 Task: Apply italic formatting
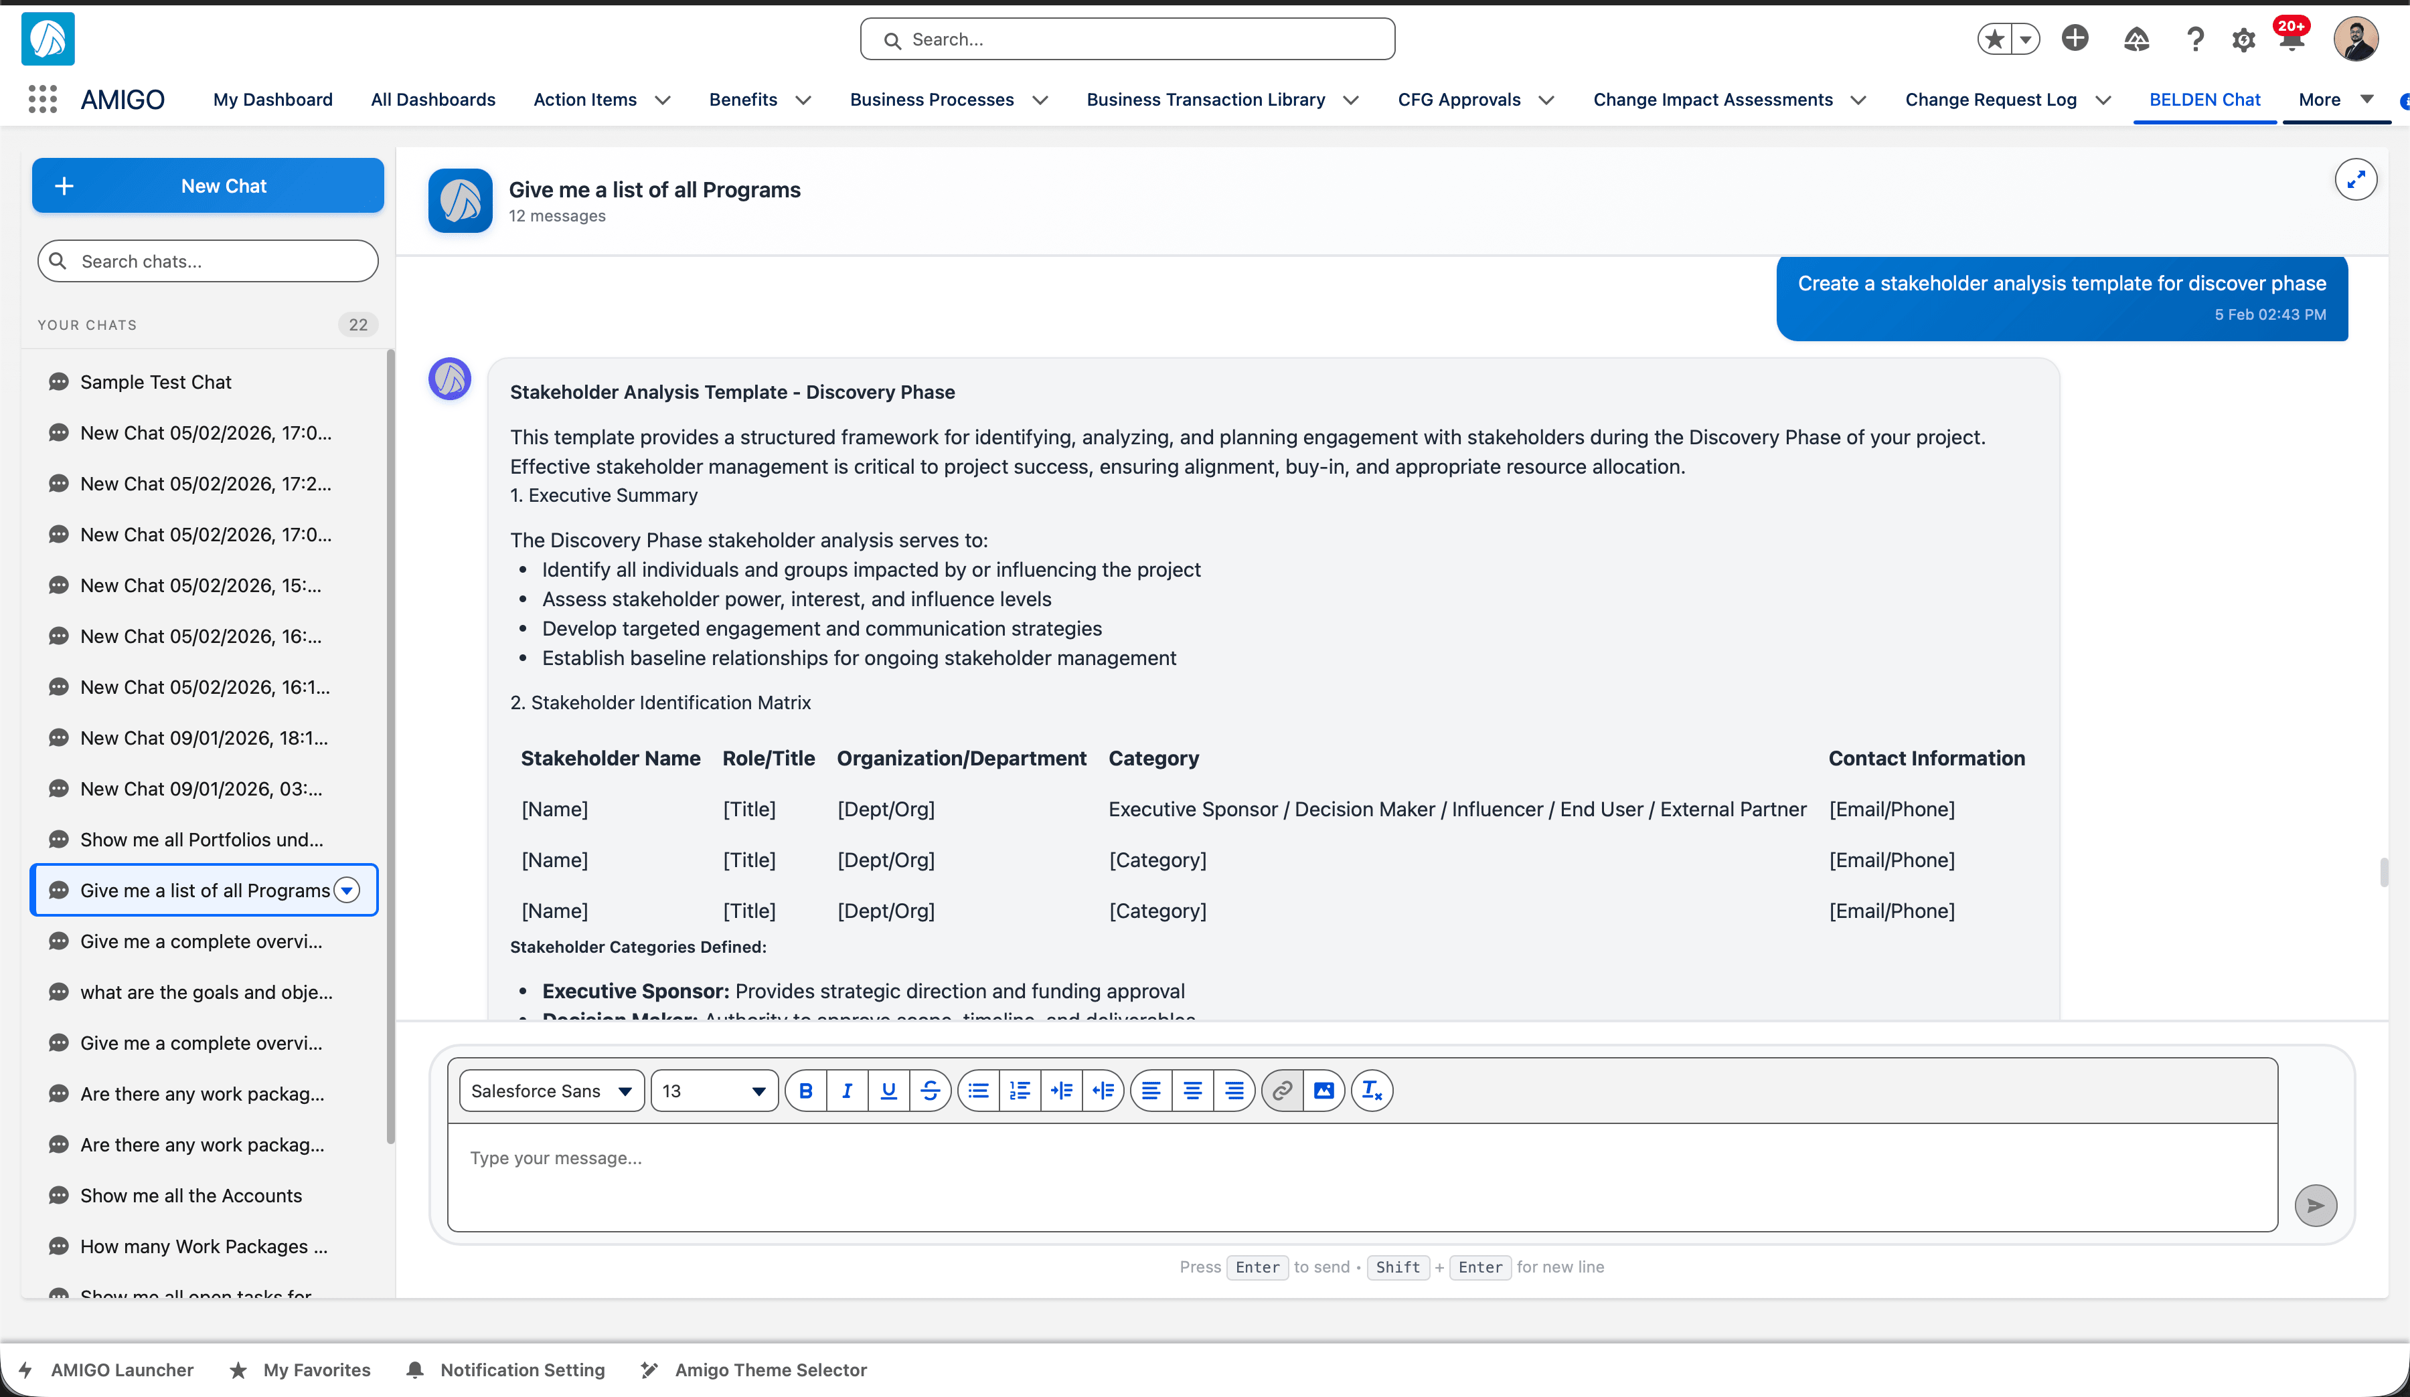(x=848, y=1091)
